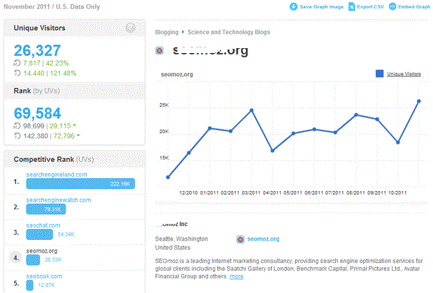433x293 pixels.
Task: Open the searchengineland.com competitor link
Action: click(57, 174)
